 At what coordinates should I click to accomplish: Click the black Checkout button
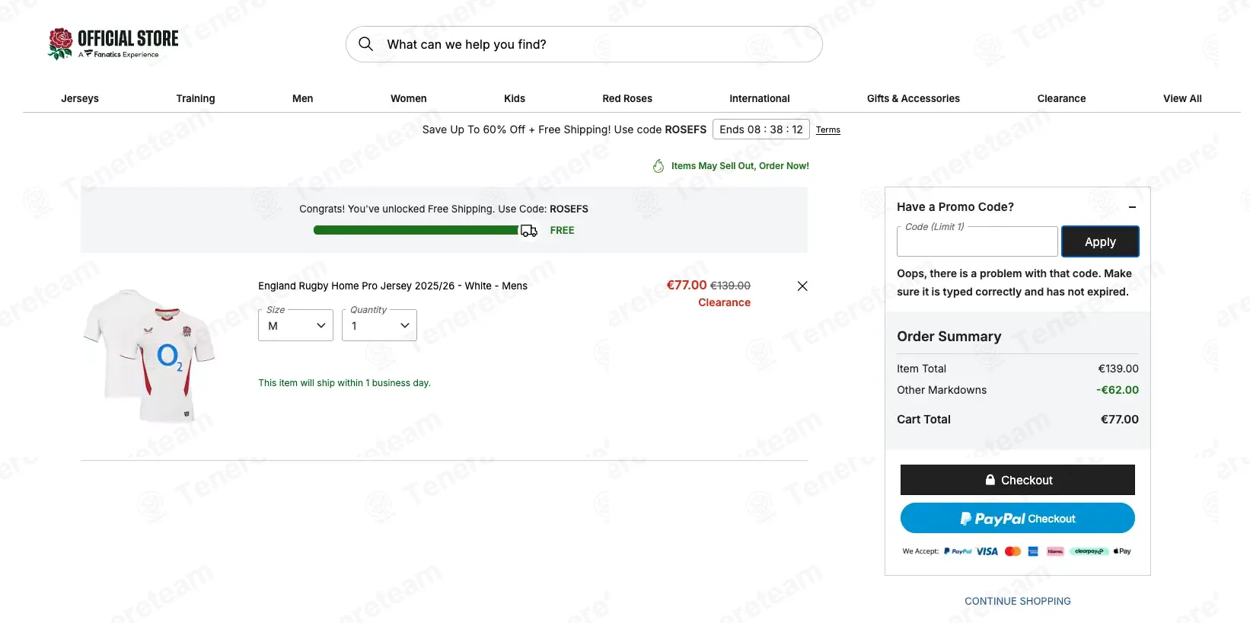point(1018,480)
